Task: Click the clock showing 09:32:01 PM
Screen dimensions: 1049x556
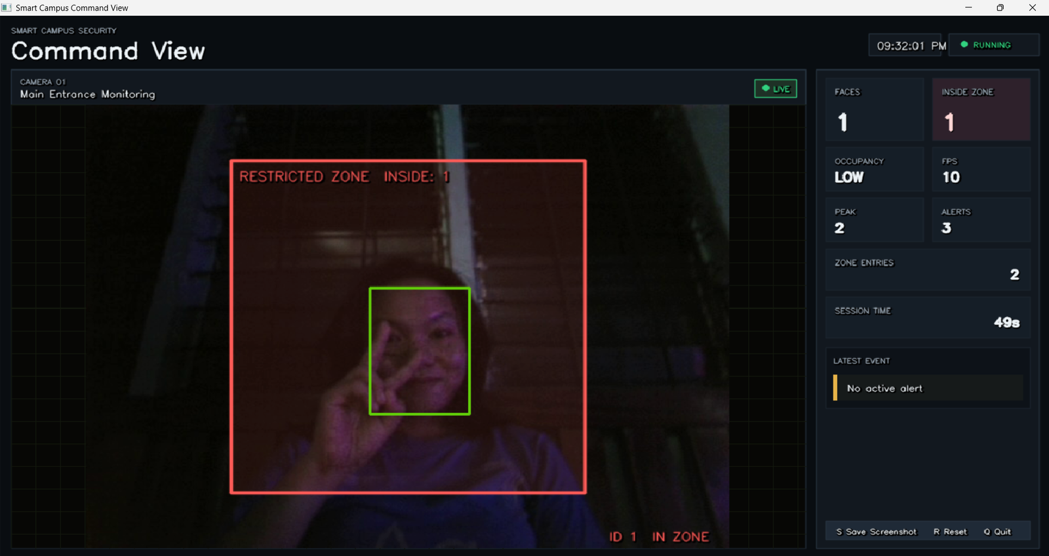Action: coord(911,46)
